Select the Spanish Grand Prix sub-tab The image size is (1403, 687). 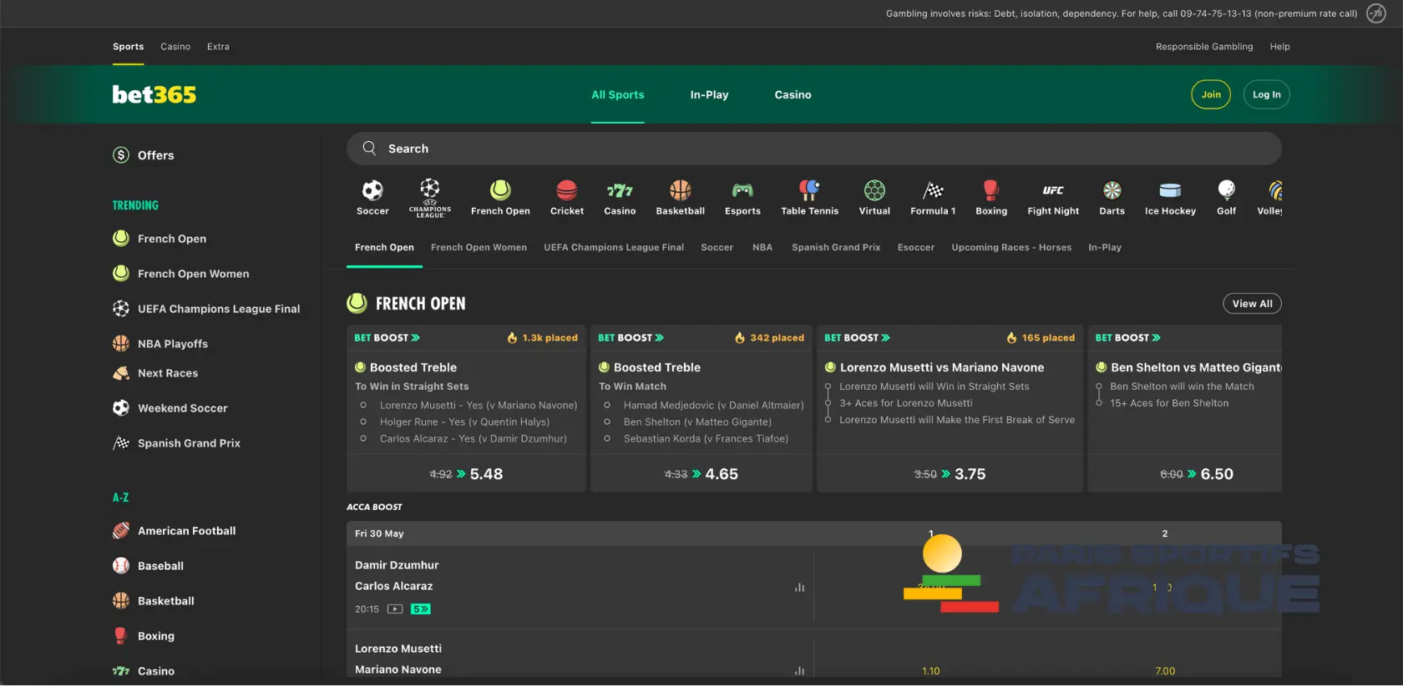836,247
